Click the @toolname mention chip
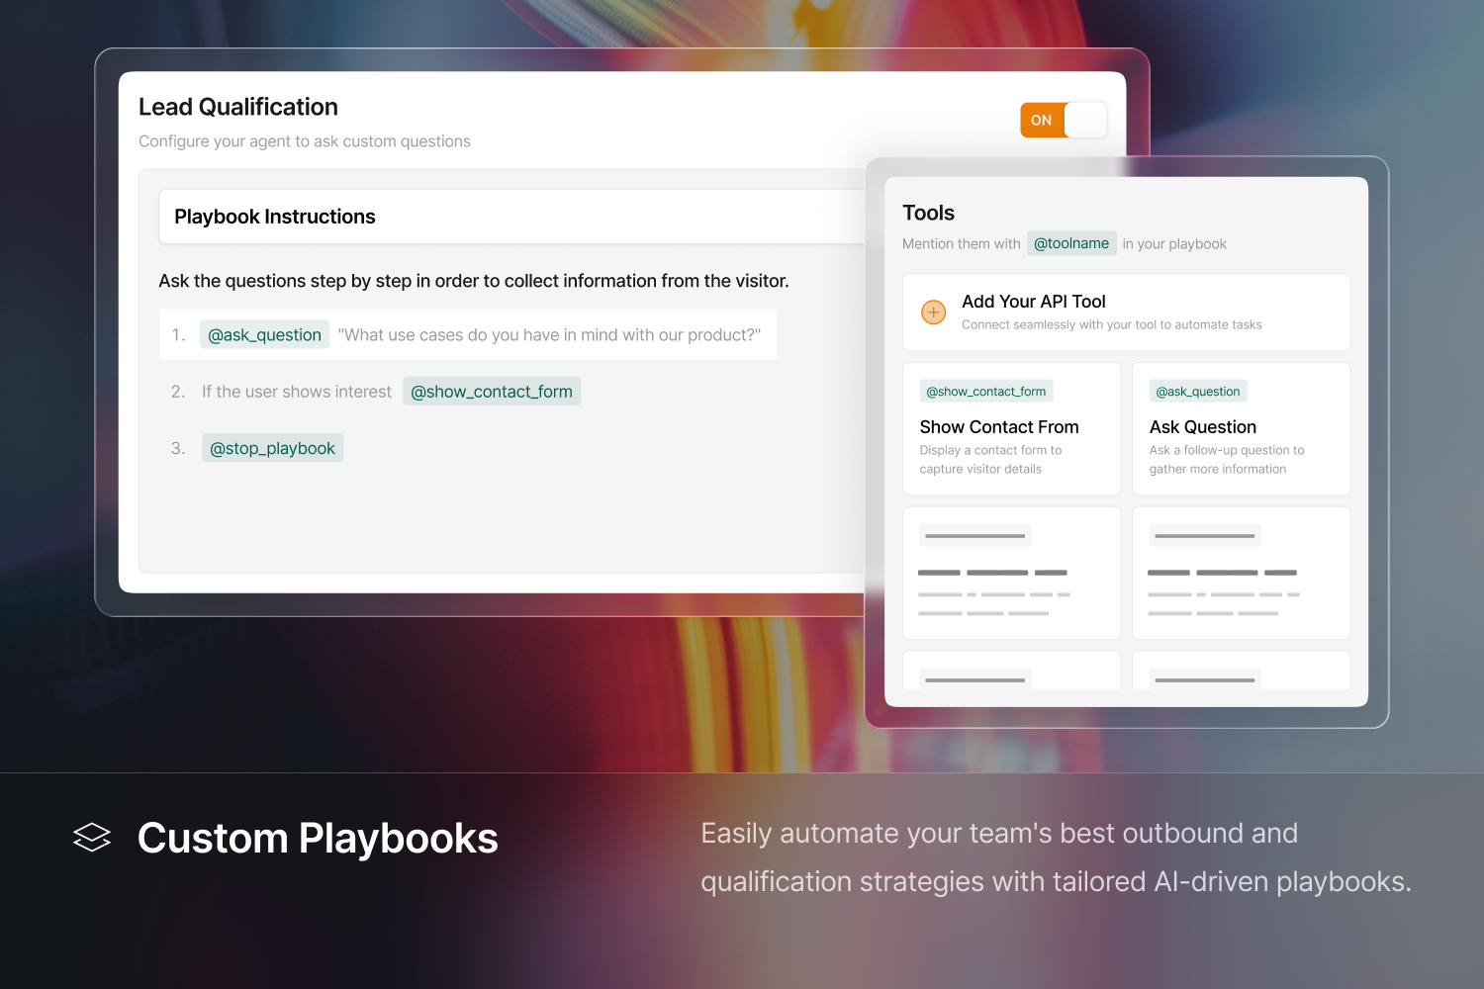 pyautogui.click(x=1071, y=243)
